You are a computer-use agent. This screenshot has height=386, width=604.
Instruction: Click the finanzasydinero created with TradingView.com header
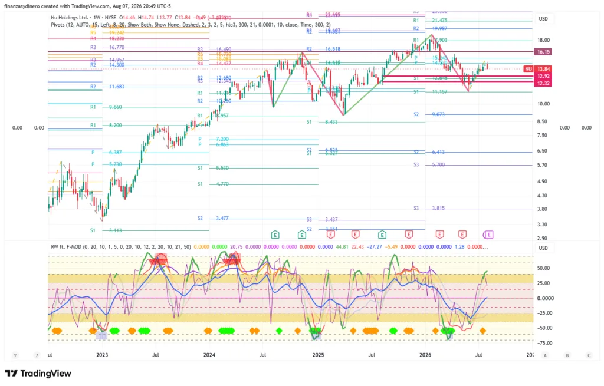(x=87, y=6)
